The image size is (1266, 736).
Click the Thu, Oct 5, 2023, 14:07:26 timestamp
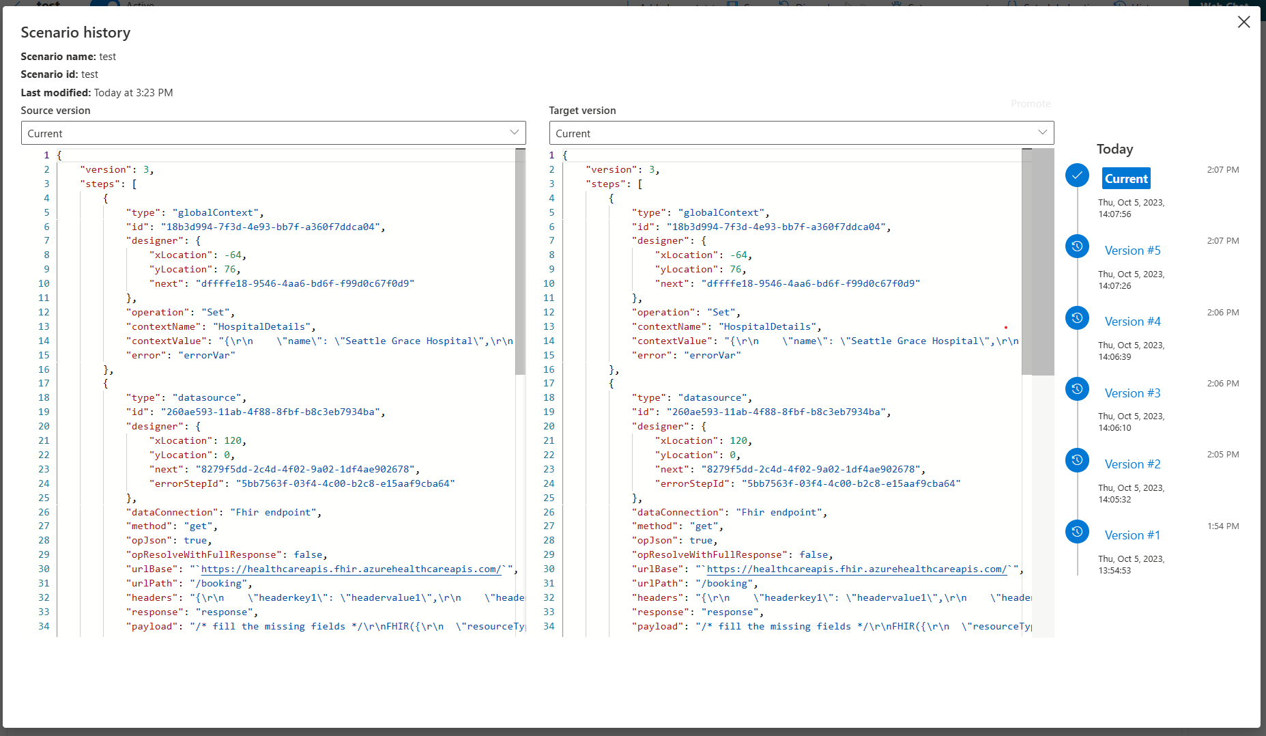(1131, 280)
